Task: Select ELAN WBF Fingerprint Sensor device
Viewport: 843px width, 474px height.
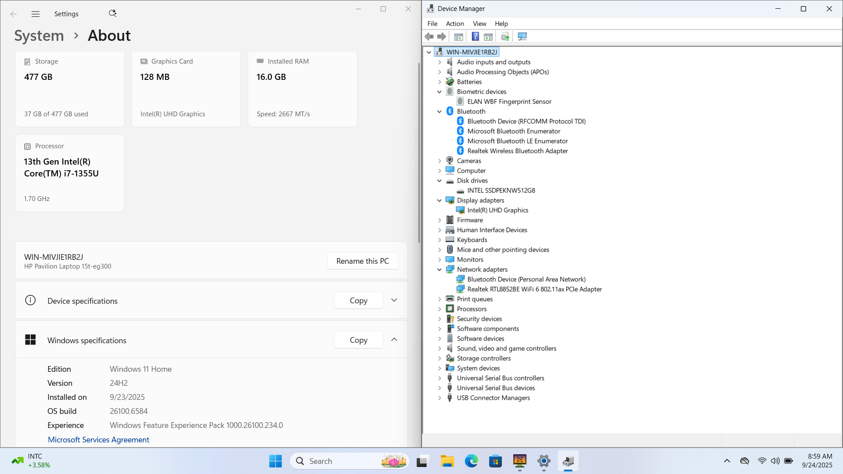Action: point(509,101)
